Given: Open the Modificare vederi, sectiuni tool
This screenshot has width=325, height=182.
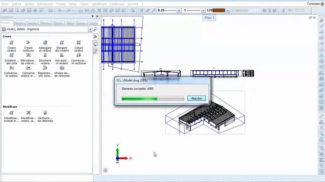Looking at the screenshot, I should point(28,116).
